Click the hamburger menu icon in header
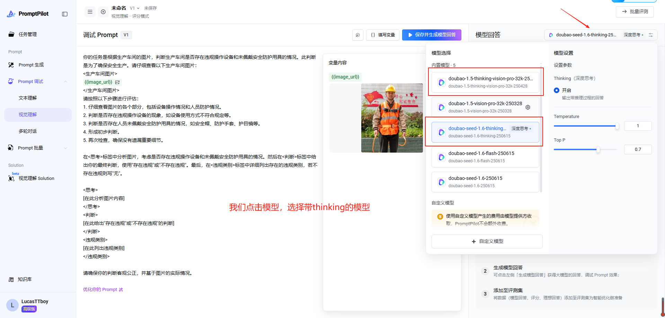 90,12
